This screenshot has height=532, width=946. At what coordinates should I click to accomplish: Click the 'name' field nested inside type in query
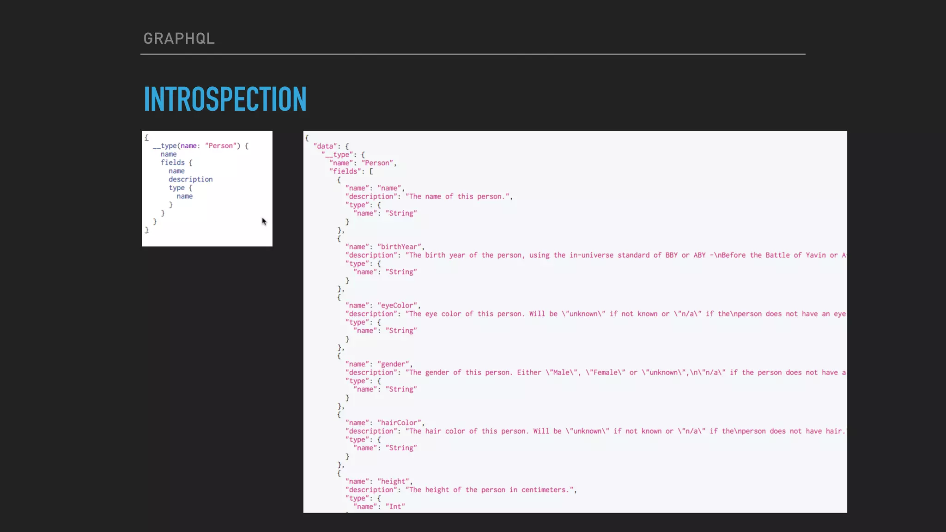(184, 196)
